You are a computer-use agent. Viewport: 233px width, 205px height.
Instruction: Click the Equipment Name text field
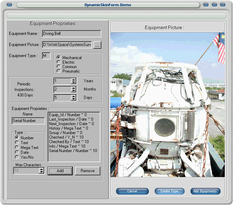coord(71,34)
